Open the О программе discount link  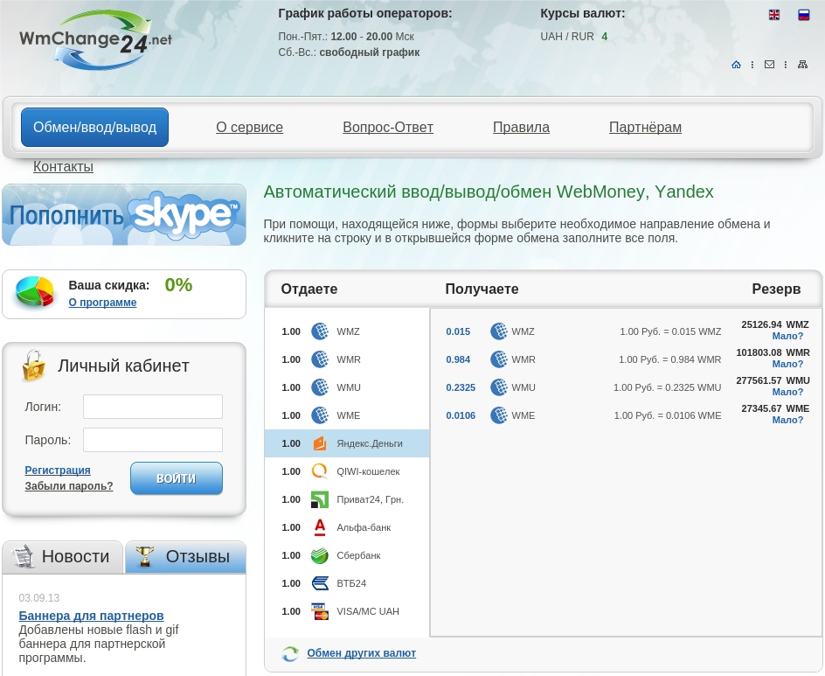(102, 303)
